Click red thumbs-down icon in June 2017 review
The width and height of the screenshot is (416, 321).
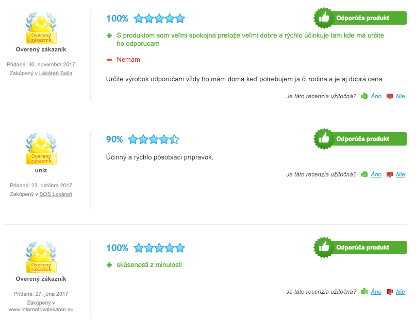[390, 292]
